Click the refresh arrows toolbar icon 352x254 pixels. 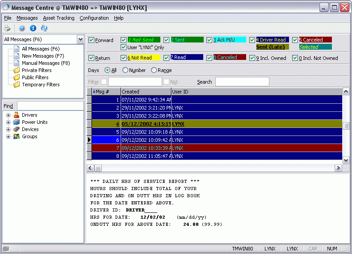[x=44, y=28]
